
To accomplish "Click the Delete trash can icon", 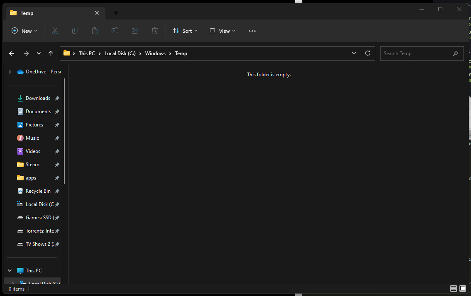I will (155, 31).
